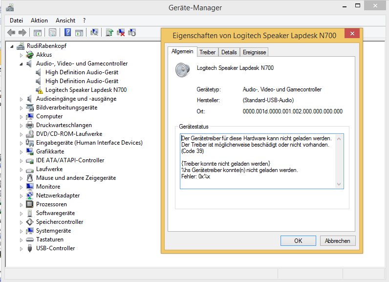Select the Allgemein tab
The image size is (389, 282).
coord(182,51)
